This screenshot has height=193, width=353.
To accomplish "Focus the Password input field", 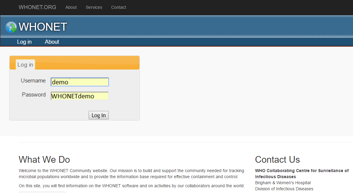I will (x=80, y=96).
